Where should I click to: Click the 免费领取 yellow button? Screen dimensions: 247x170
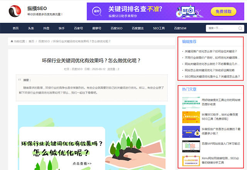[223, 12]
